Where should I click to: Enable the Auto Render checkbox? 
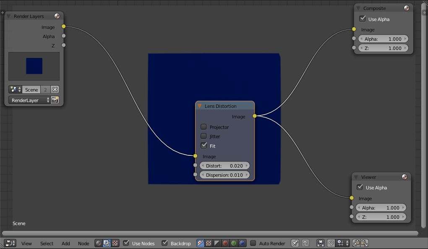[253, 243]
